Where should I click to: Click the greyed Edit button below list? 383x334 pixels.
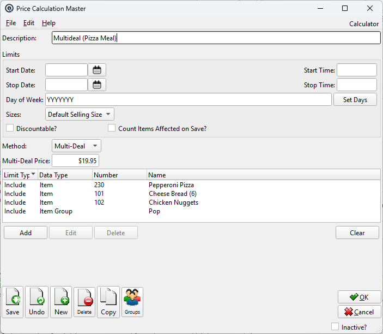(x=71, y=232)
